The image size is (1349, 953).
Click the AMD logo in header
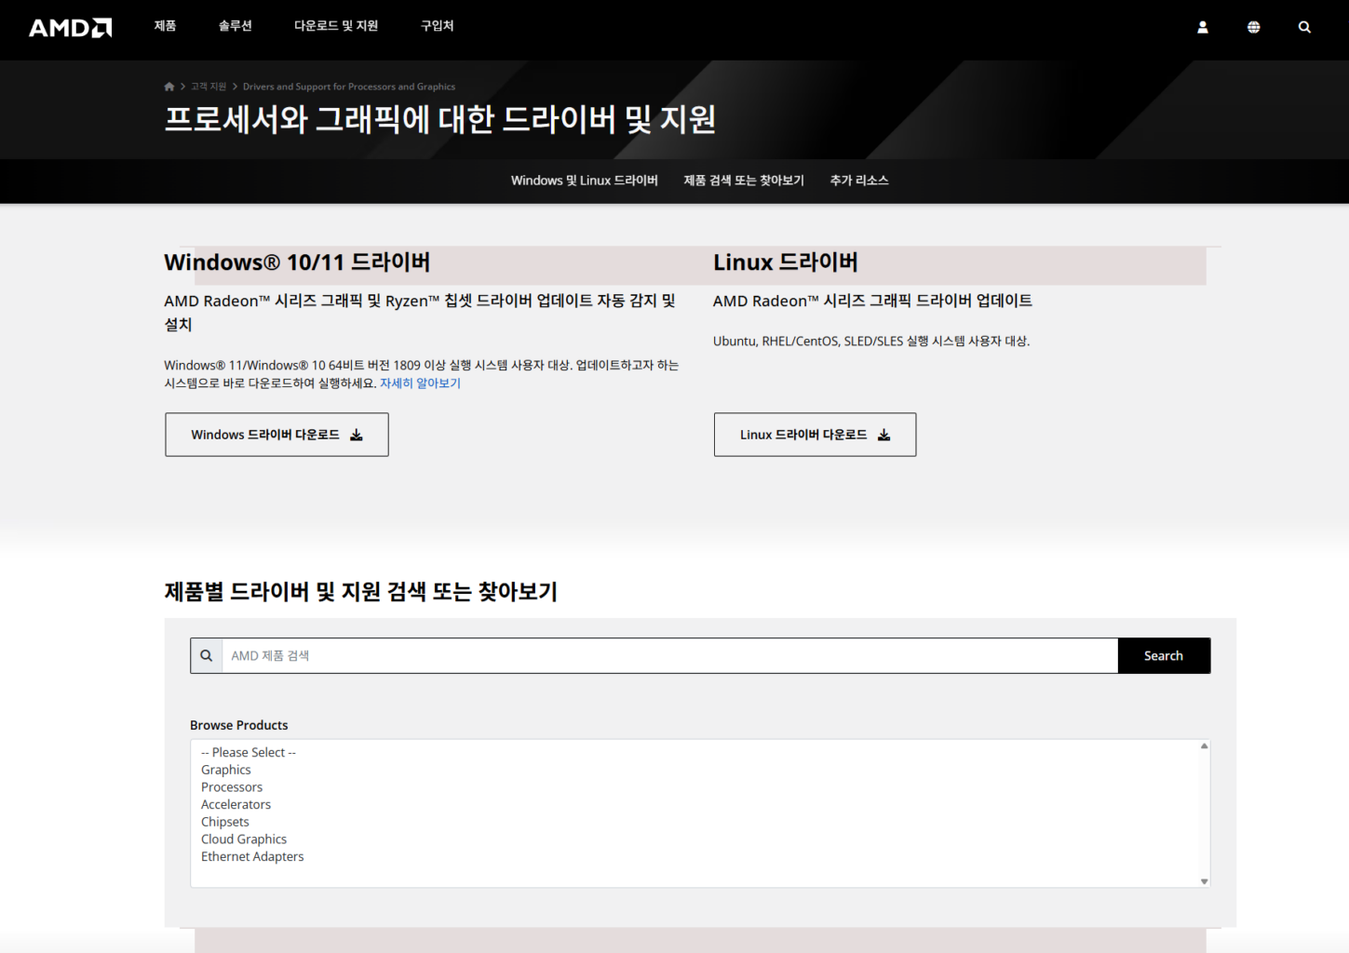pyautogui.click(x=70, y=28)
